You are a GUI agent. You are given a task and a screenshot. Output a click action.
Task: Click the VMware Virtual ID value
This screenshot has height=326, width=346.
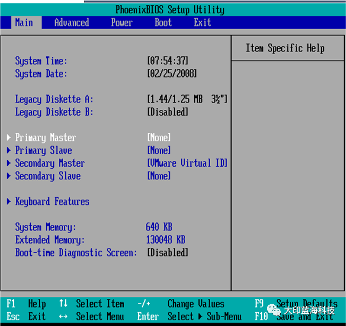(187, 163)
